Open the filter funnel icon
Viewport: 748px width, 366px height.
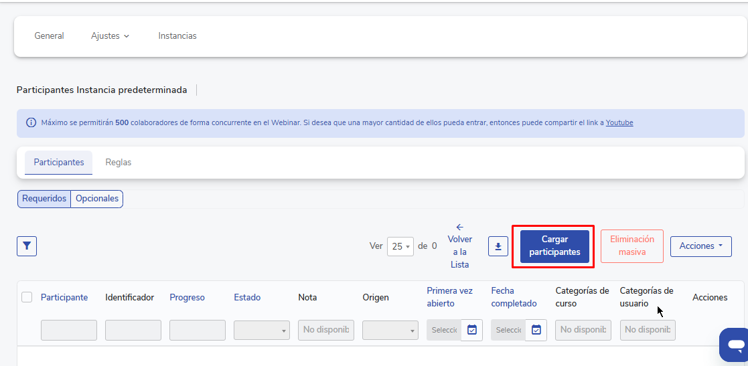point(27,246)
